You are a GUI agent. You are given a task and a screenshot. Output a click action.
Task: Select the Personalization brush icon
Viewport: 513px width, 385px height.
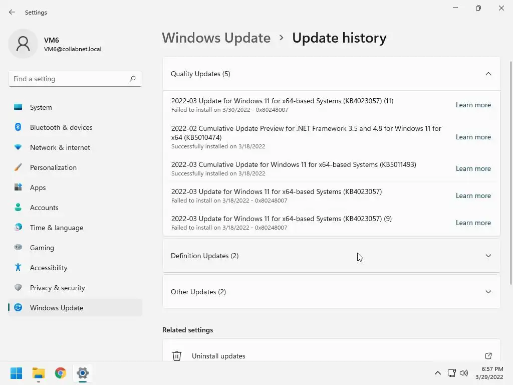(x=18, y=167)
